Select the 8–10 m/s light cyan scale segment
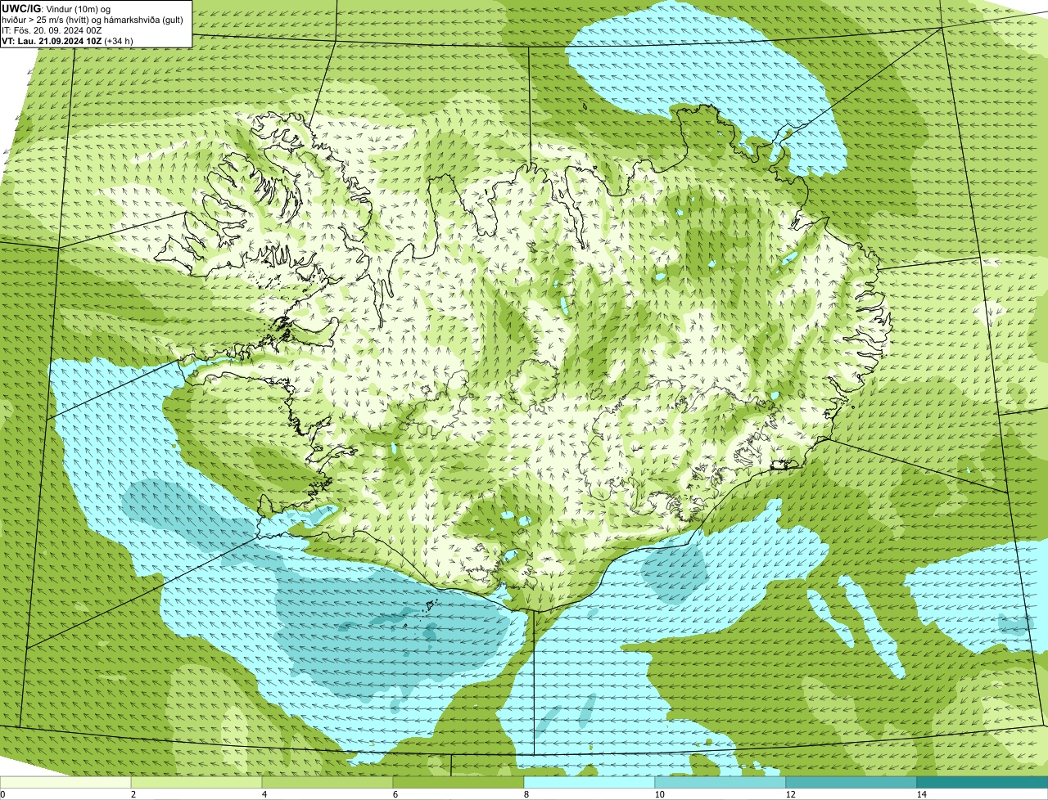 589,783
